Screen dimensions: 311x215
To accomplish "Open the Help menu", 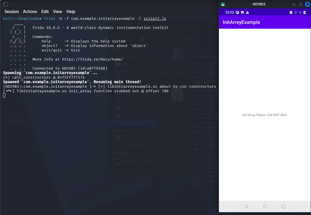I will [x=71, y=12].
